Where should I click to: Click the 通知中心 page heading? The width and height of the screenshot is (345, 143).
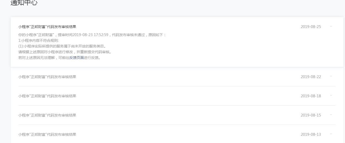coord(24,3)
